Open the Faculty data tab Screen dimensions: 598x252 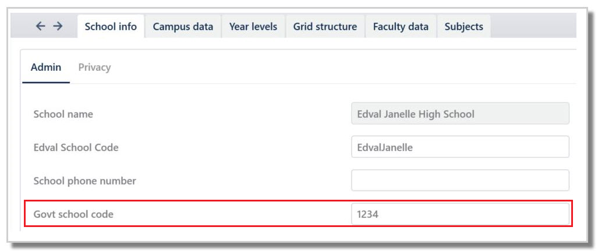(x=401, y=27)
